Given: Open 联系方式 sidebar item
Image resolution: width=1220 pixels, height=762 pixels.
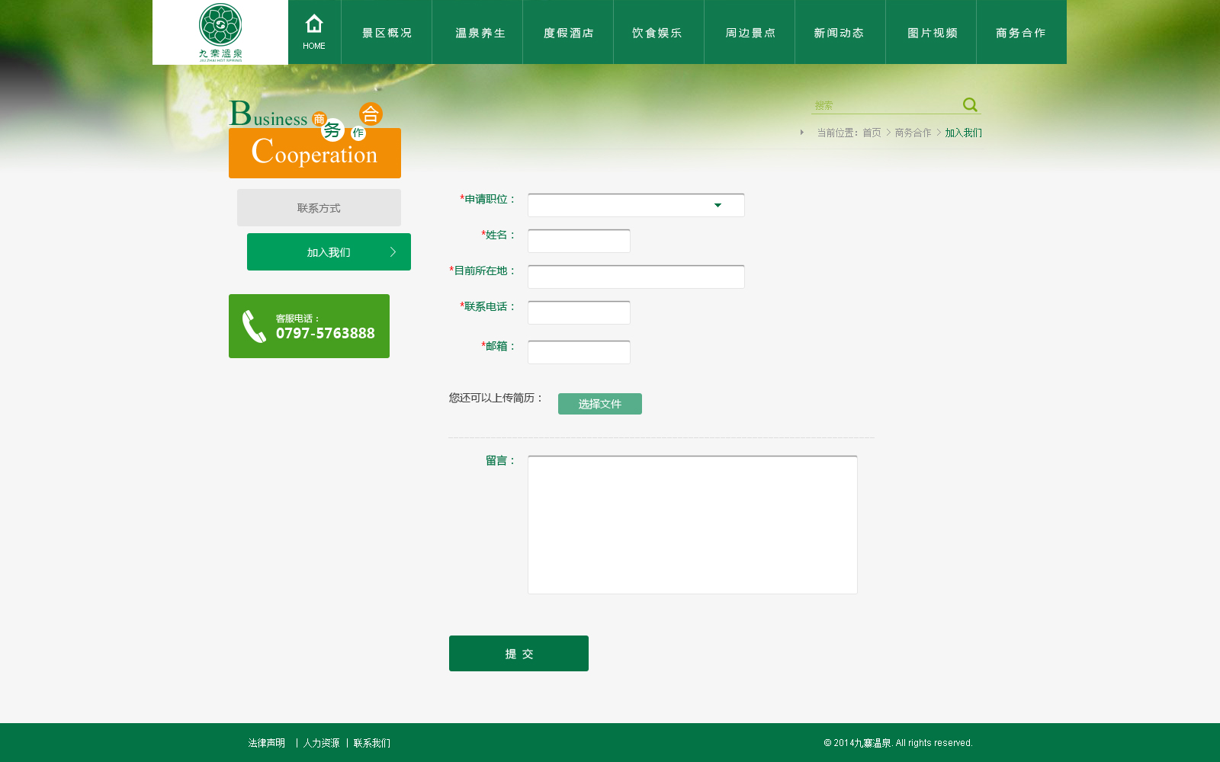Looking at the screenshot, I should click(x=319, y=207).
